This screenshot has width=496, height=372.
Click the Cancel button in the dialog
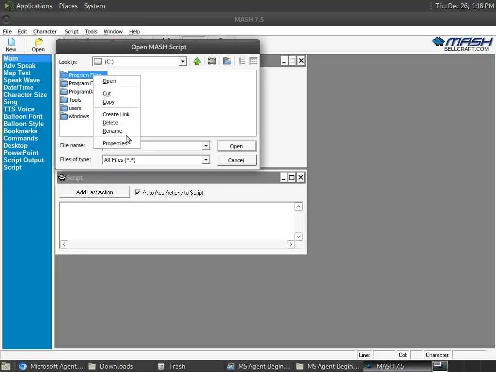click(236, 160)
